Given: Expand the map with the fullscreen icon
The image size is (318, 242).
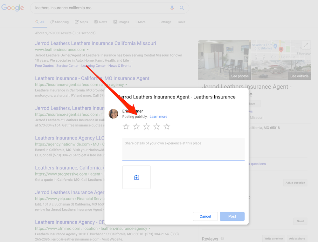Looking at the screenshot, I should coord(306,45).
